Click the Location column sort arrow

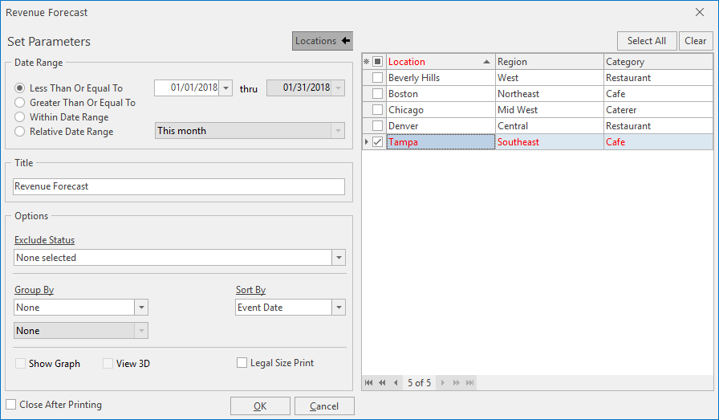tap(486, 62)
